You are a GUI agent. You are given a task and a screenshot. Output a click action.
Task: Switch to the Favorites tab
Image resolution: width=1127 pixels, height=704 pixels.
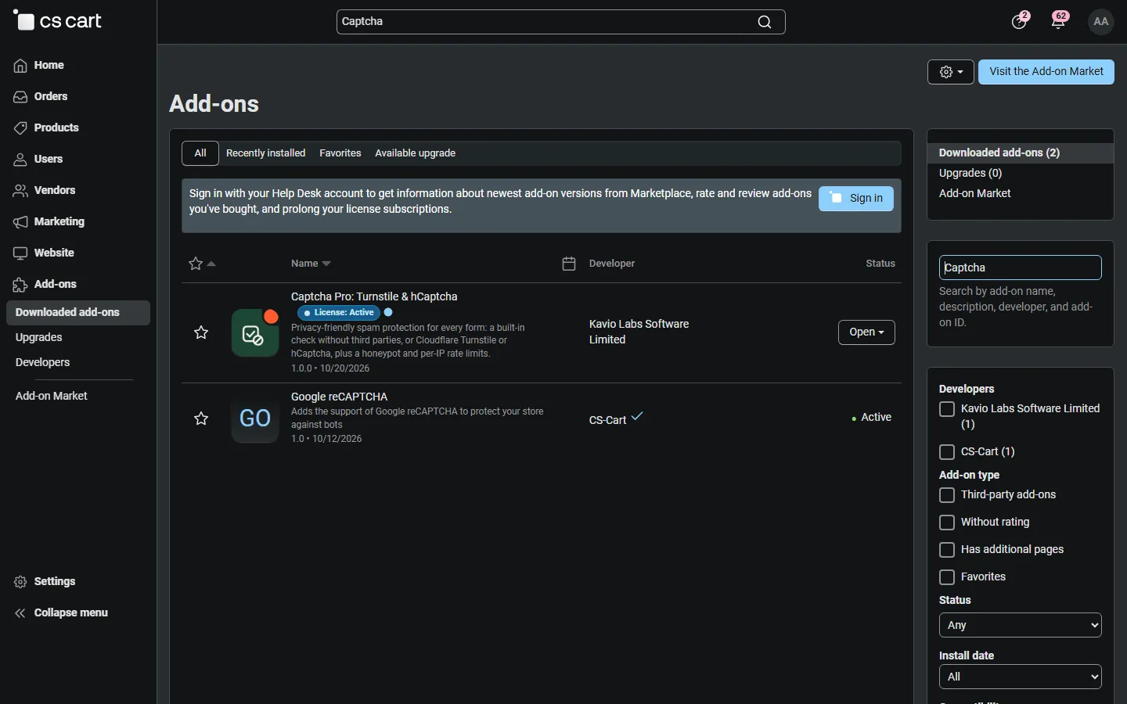(x=340, y=153)
